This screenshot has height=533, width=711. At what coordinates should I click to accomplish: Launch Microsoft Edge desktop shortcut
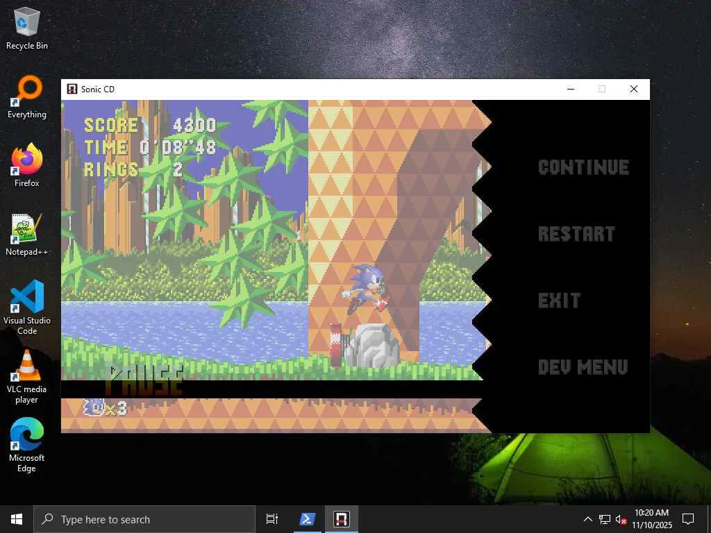(27, 445)
